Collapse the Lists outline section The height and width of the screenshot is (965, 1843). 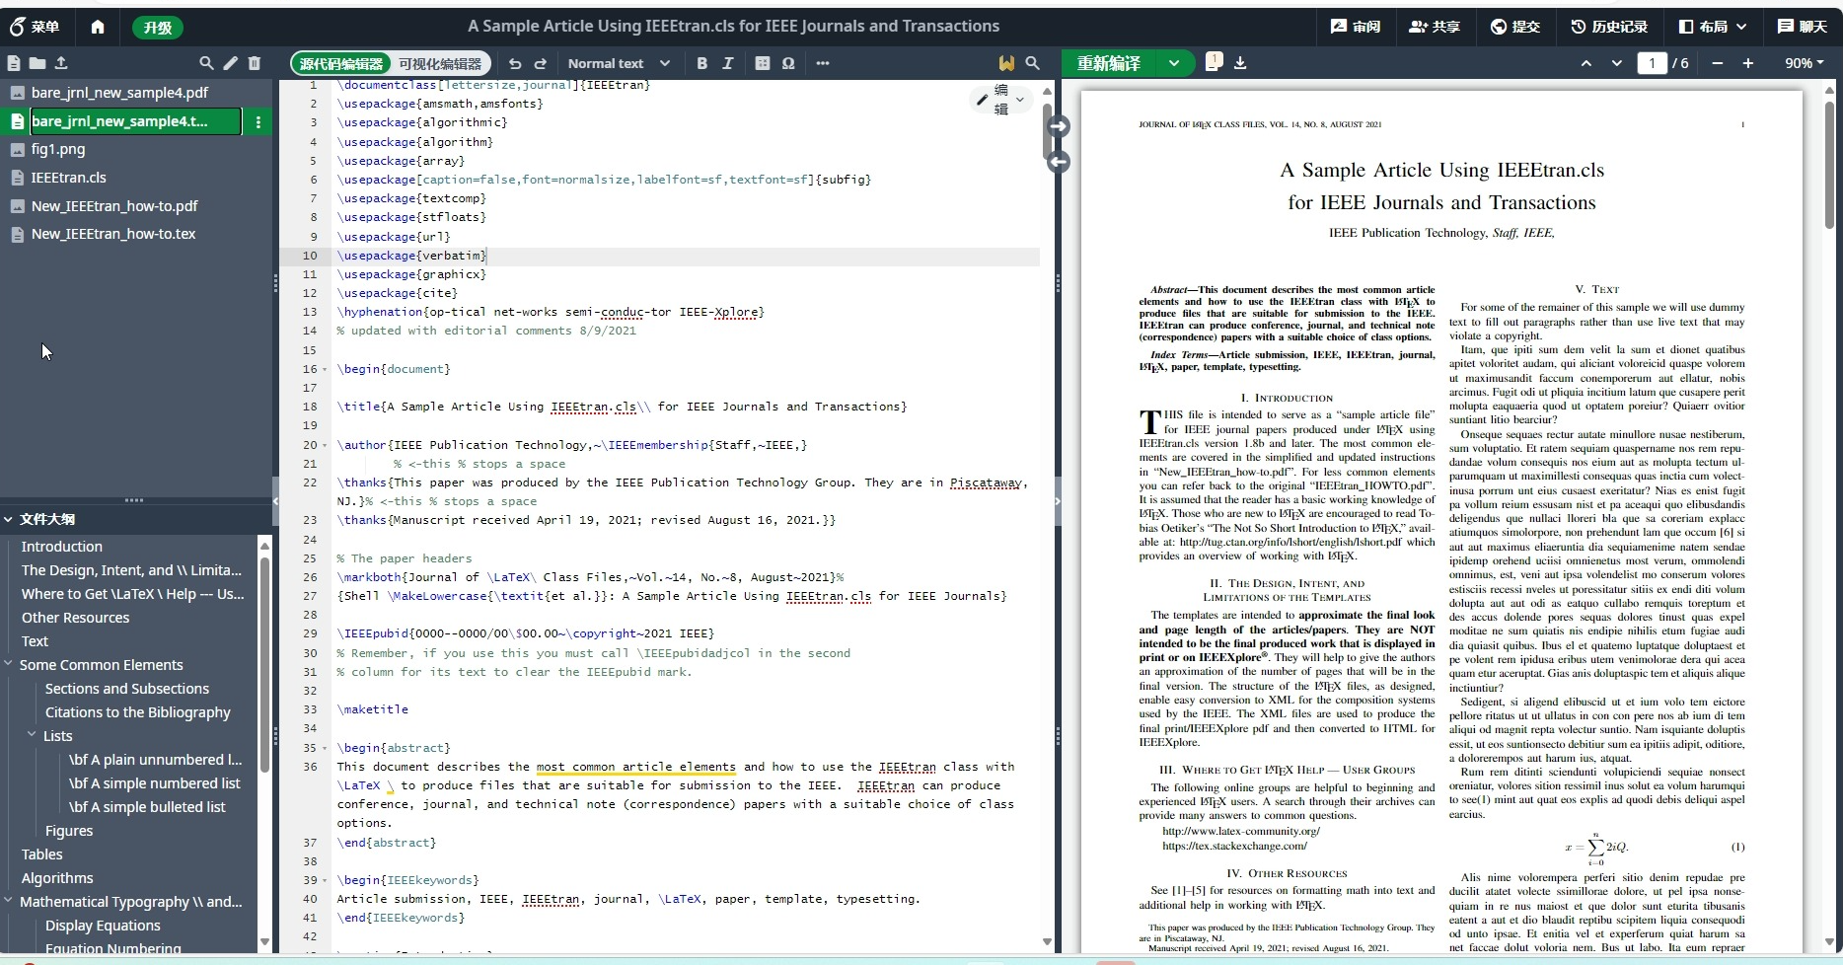tap(33, 735)
